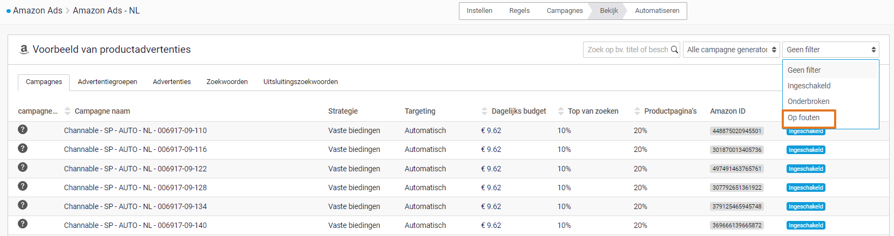Open the Alle campagne generator dropdown
The image size is (894, 236).
732,50
